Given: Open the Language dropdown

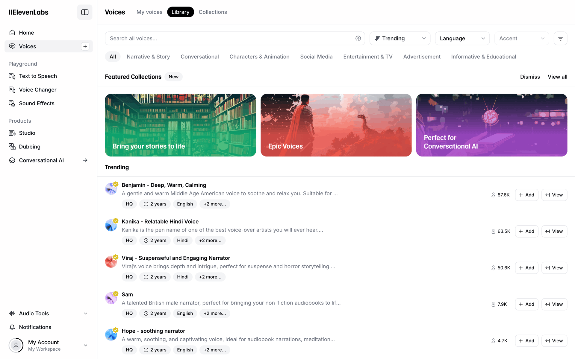Looking at the screenshot, I should (x=462, y=38).
